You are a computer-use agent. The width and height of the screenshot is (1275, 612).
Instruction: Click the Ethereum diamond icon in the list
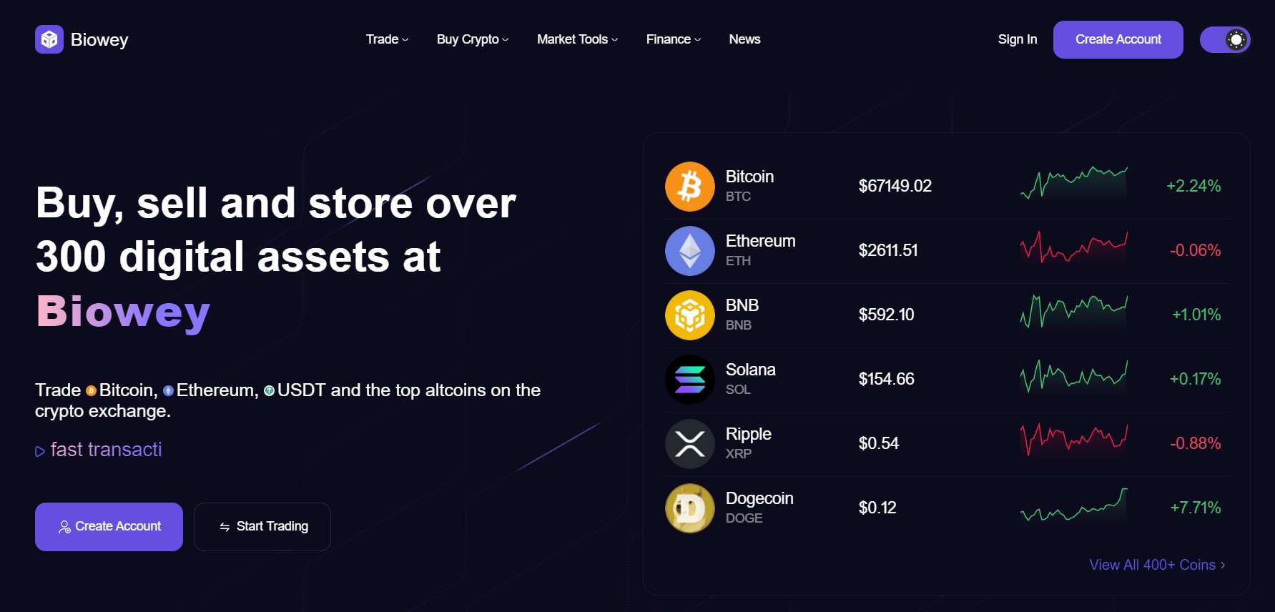[689, 251]
